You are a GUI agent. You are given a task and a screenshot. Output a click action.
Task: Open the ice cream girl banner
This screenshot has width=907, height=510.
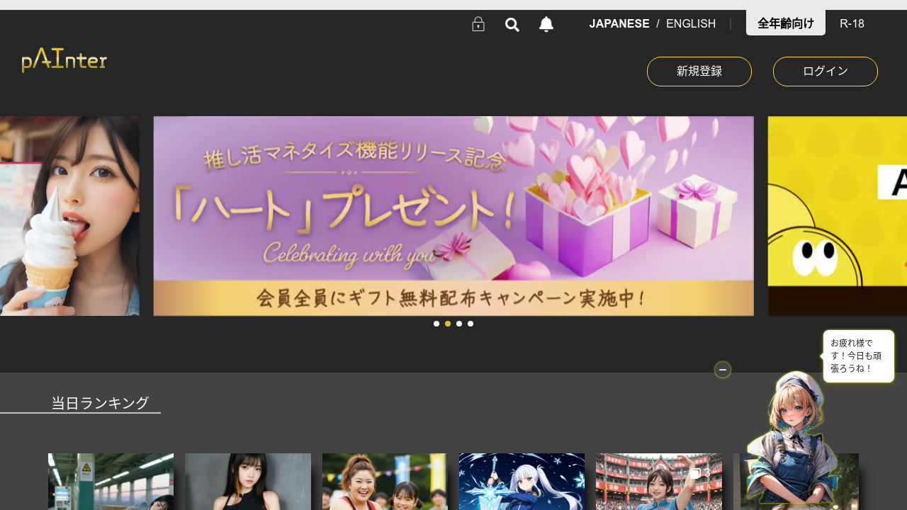pos(69,216)
